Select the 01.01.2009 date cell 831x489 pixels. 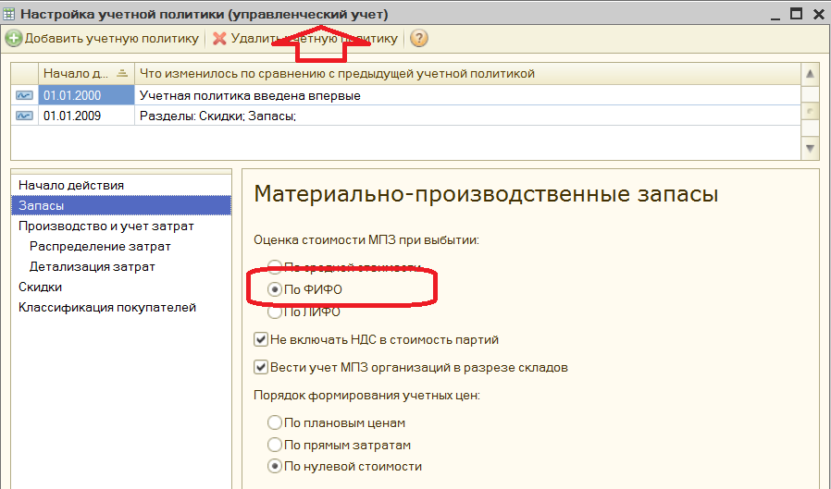[86, 116]
